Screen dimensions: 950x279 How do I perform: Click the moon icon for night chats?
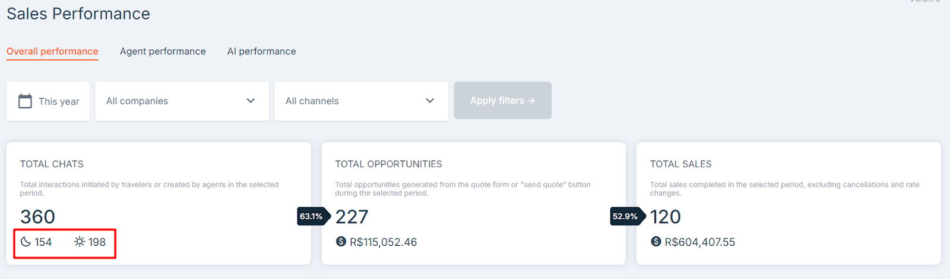pos(26,242)
